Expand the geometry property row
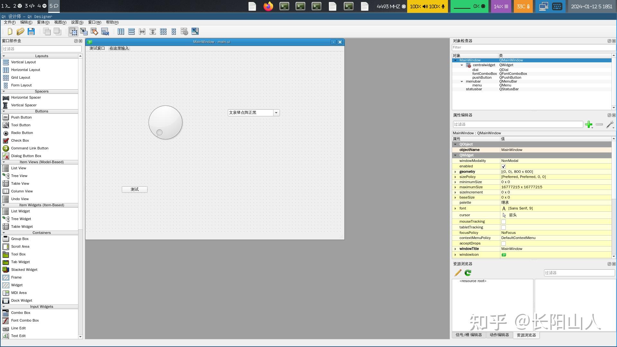617x347 pixels. [455, 172]
